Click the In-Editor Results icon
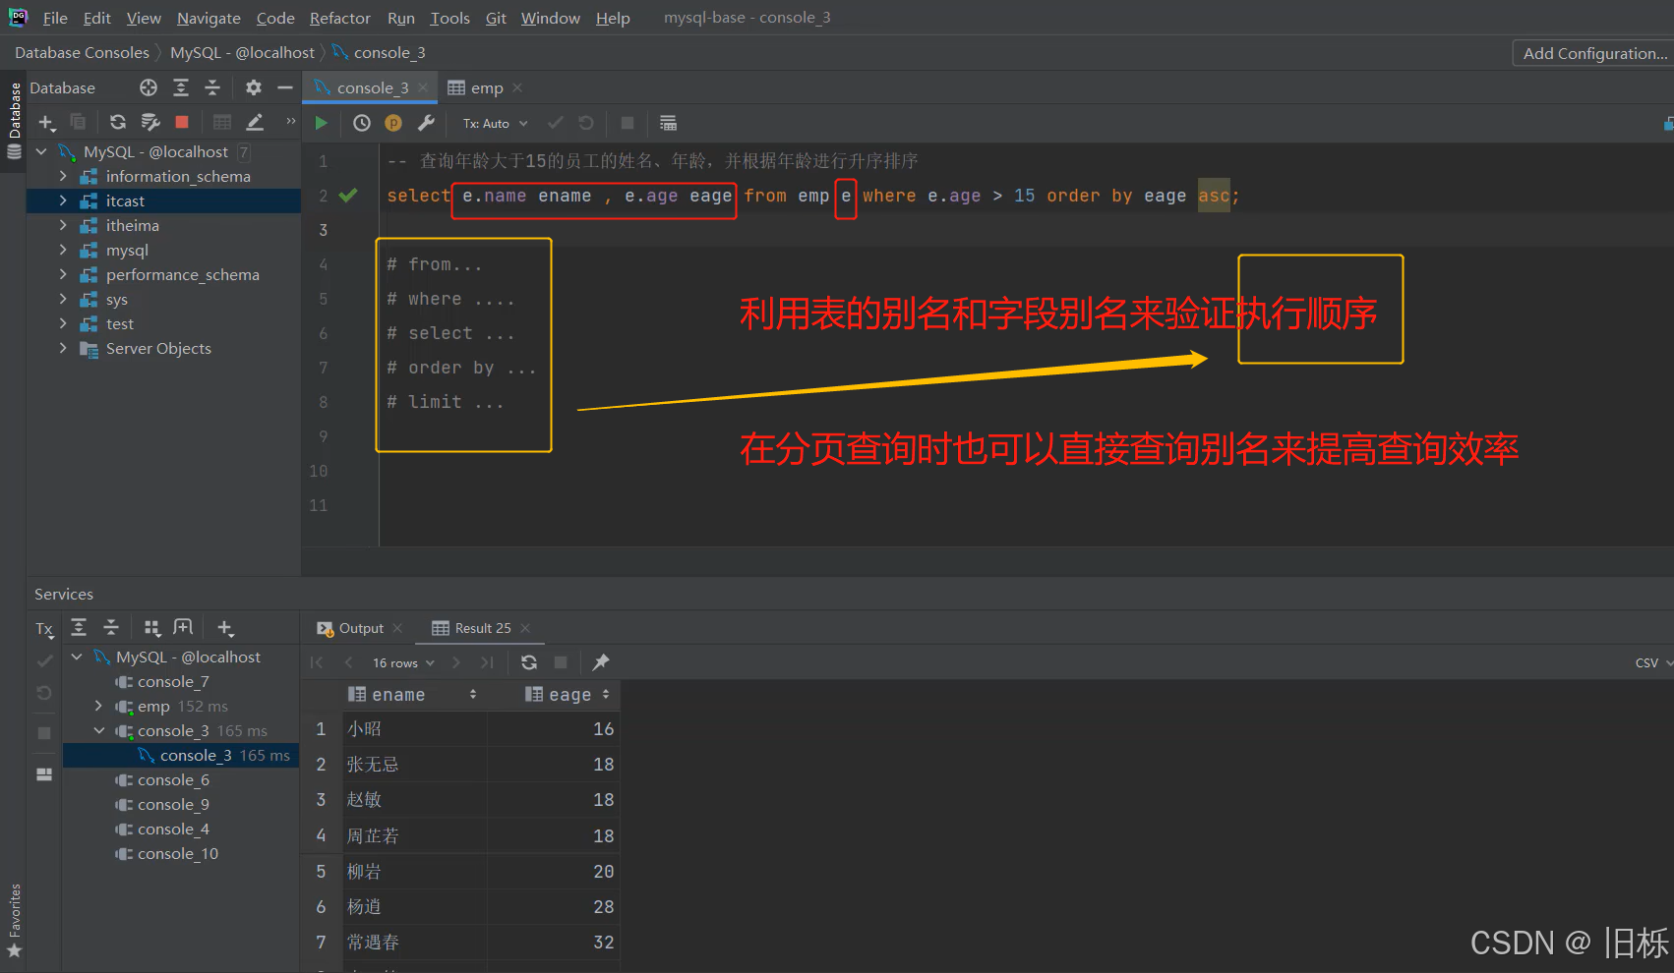This screenshot has height=973, width=1674. coord(668,123)
